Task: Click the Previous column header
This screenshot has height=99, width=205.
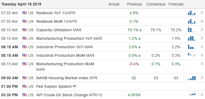Action: click(x=135, y=4)
